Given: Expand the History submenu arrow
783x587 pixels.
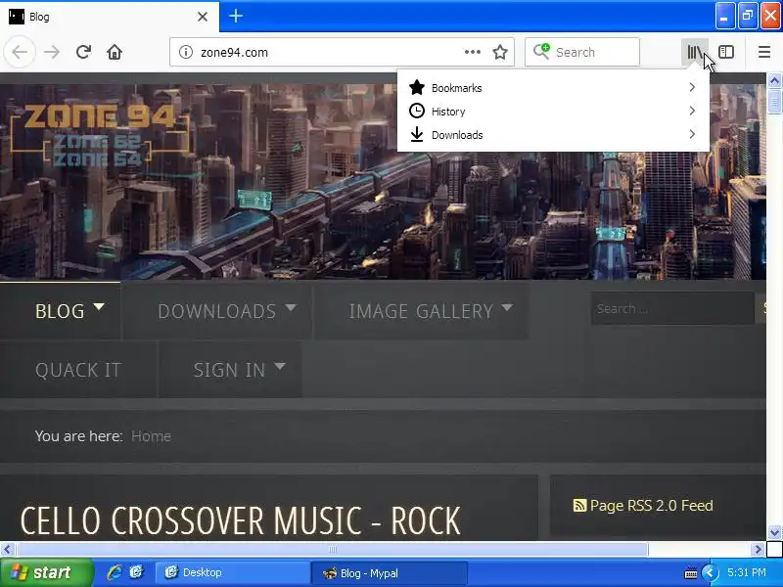Looking at the screenshot, I should point(692,111).
